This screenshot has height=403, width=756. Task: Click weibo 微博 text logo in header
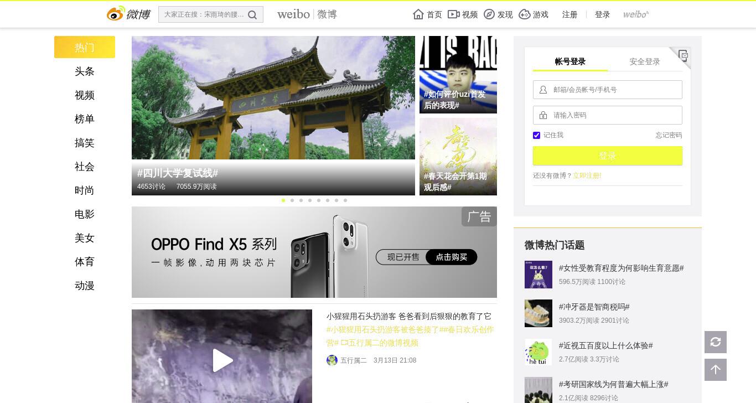click(x=307, y=14)
